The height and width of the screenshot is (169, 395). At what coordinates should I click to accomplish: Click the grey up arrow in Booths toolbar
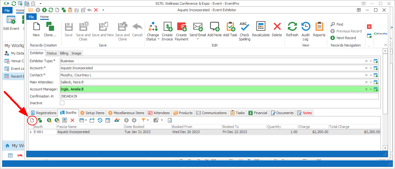click(x=126, y=120)
